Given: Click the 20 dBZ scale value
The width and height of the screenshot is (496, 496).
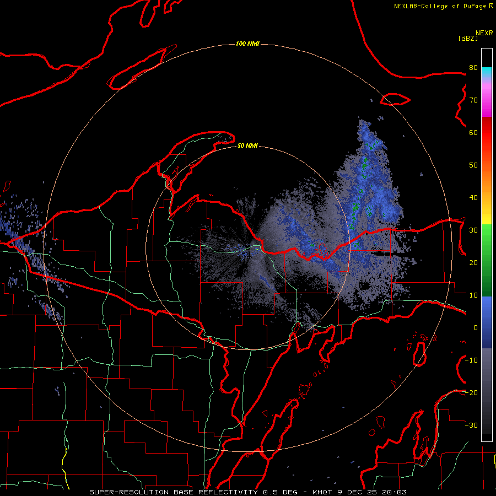Looking at the screenshot, I should pos(473,262).
